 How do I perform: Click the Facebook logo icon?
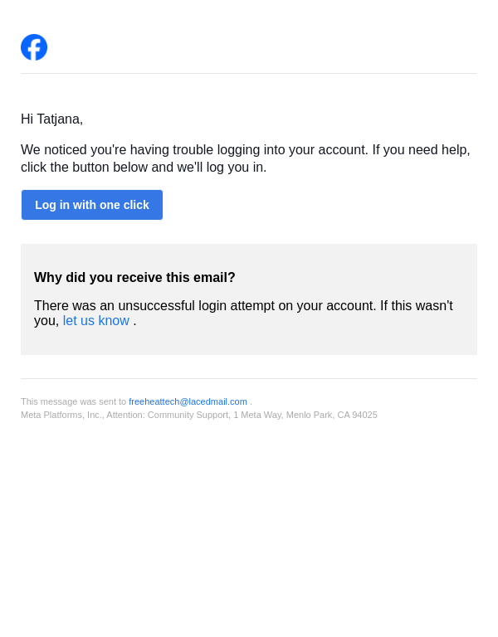click(34, 47)
